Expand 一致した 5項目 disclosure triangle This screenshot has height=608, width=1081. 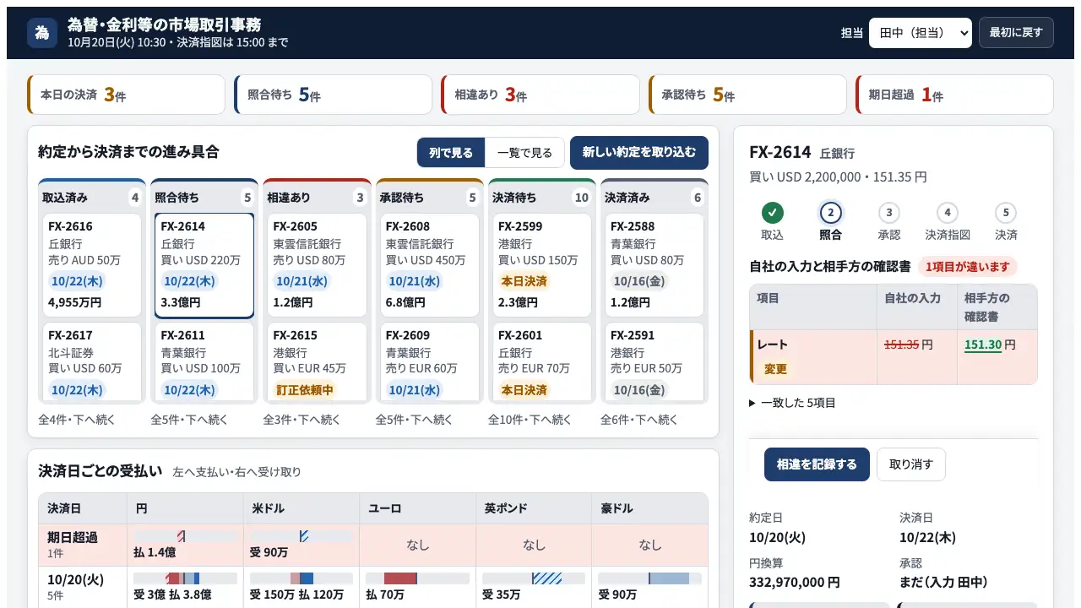(752, 403)
